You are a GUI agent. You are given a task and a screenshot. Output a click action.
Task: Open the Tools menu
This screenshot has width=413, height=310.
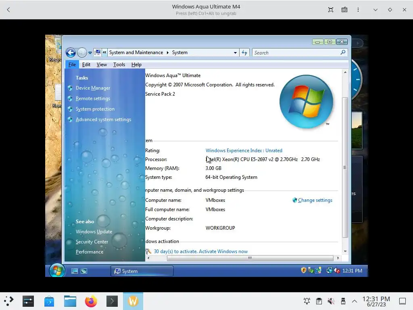(119, 65)
